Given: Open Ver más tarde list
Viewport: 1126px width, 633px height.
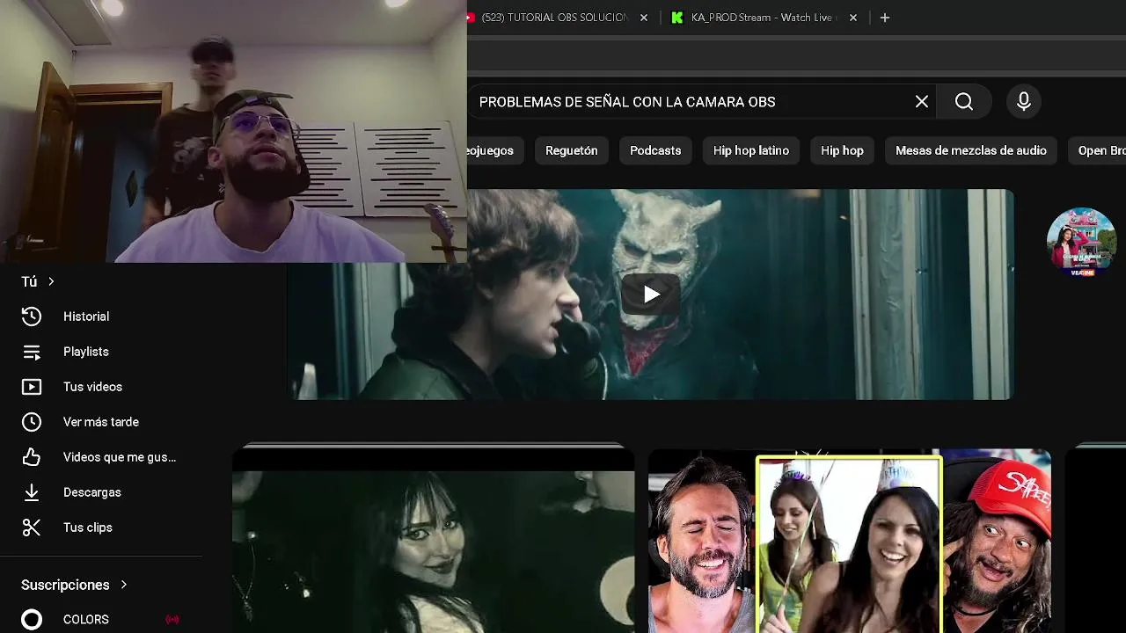Looking at the screenshot, I should (x=101, y=422).
